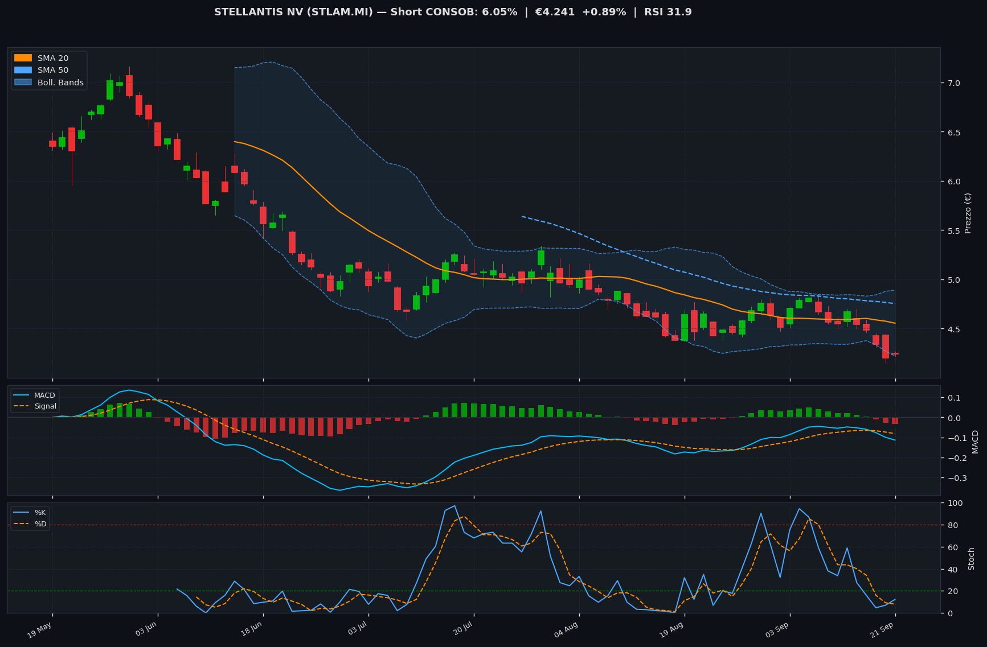
Task: Click the '03 Jun' date axis label
Action: click(x=146, y=630)
